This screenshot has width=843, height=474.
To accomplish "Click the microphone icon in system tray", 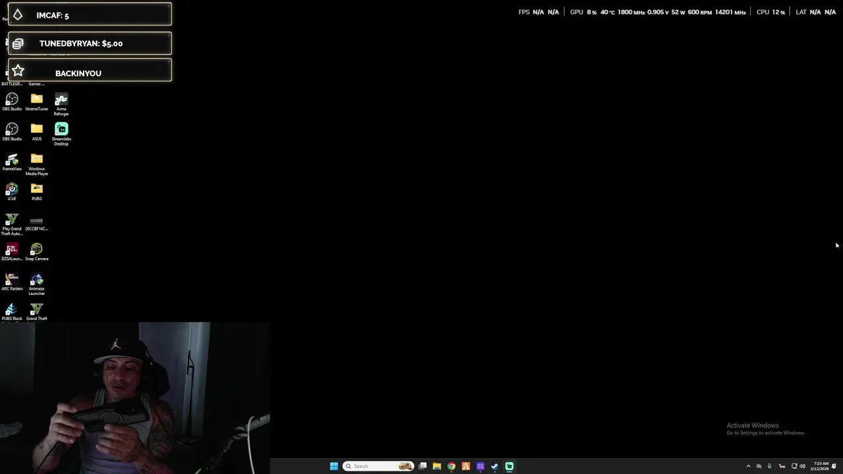I will pos(769,466).
